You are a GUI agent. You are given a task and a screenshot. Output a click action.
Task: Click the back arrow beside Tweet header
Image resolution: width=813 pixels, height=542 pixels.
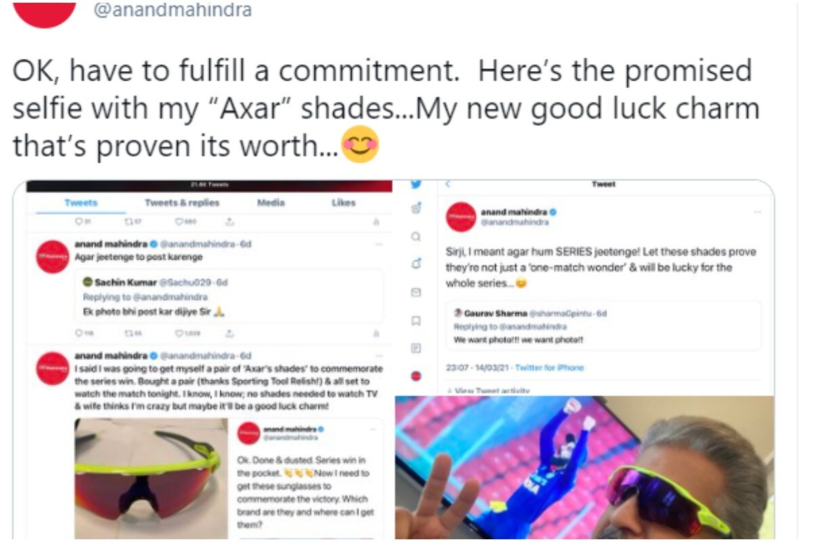[448, 184]
